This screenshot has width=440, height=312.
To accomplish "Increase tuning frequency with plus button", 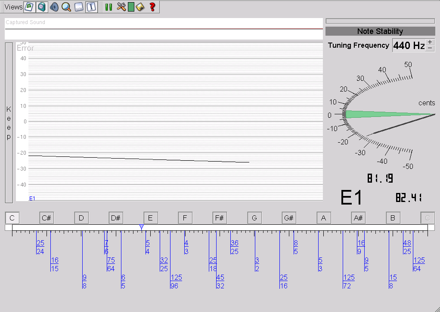I will [430, 42].
